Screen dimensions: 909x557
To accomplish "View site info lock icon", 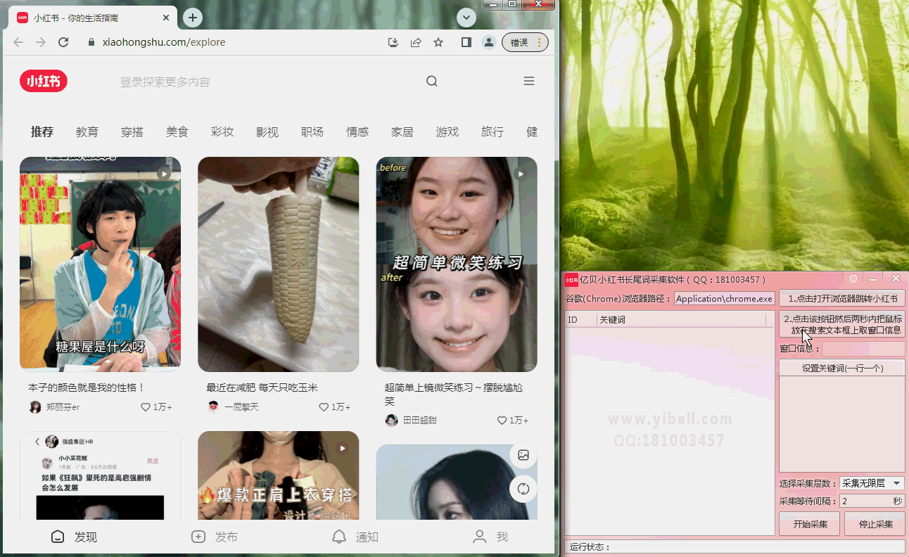I will pyautogui.click(x=91, y=42).
